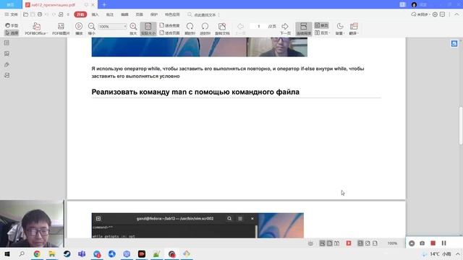
Task: Open the 100% zoom level dropdown
Action: pyautogui.click(x=112, y=27)
